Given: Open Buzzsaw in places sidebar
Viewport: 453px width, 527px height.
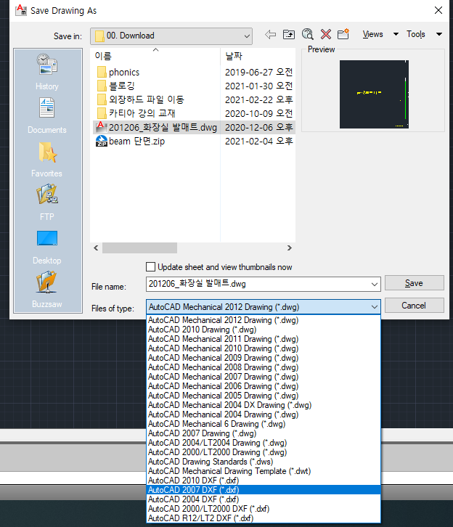Looking at the screenshot, I should pyautogui.click(x=47, y=290).
